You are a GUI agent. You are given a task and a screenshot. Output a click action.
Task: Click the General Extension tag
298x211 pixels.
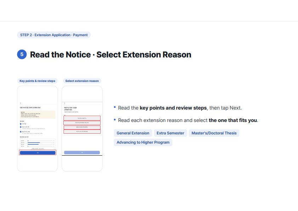click(x=133, y=133)
